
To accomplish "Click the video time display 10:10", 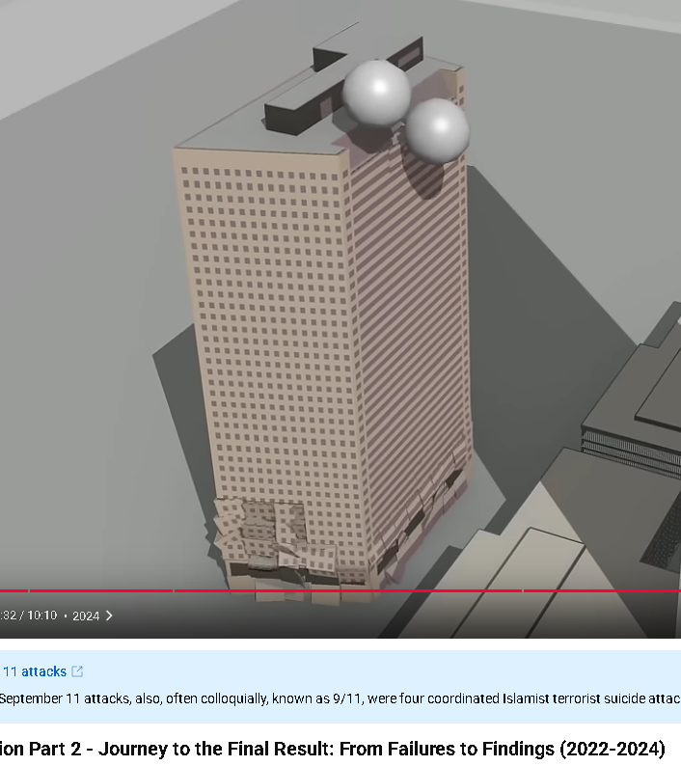I will 42,616.
